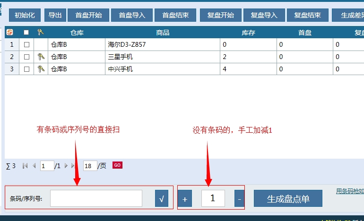Click 仓库B cell in row 2
The width and height of the screenshot is (364, 221).
[77, 57]
